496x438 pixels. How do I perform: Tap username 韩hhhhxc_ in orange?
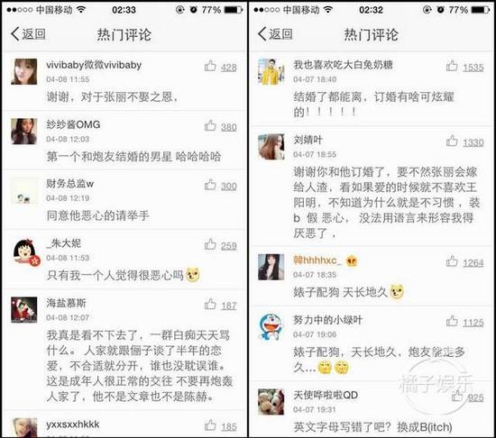click(317, 260)
